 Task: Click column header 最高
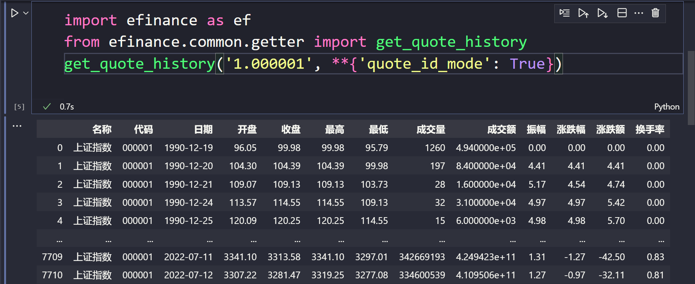335,130
